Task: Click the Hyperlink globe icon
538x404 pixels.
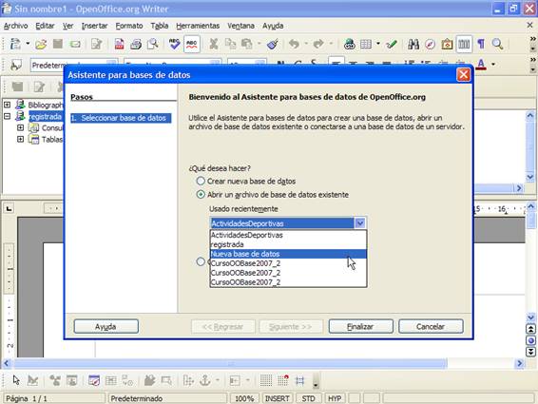Action: click(349, 45)
